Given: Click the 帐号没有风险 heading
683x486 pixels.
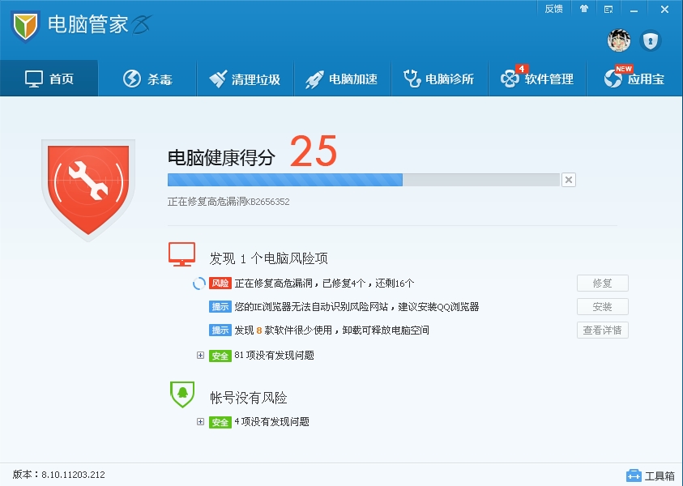Looking at the screenshot, I should [249, 398].
